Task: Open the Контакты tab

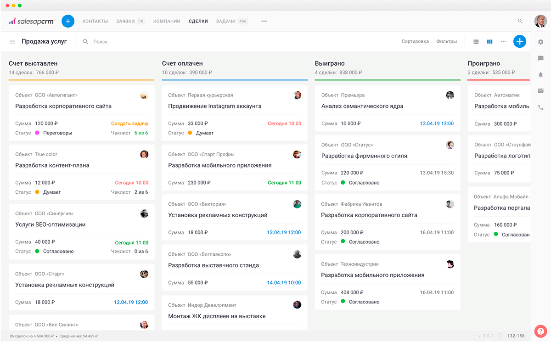Action: pos(95,21)
